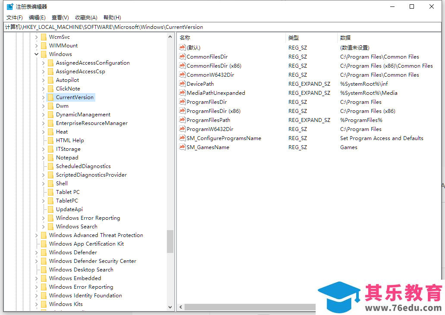Screen dimensions: 445x315
Task: Collapse the Windows key in the tree
Action: [x=36, y=54]
